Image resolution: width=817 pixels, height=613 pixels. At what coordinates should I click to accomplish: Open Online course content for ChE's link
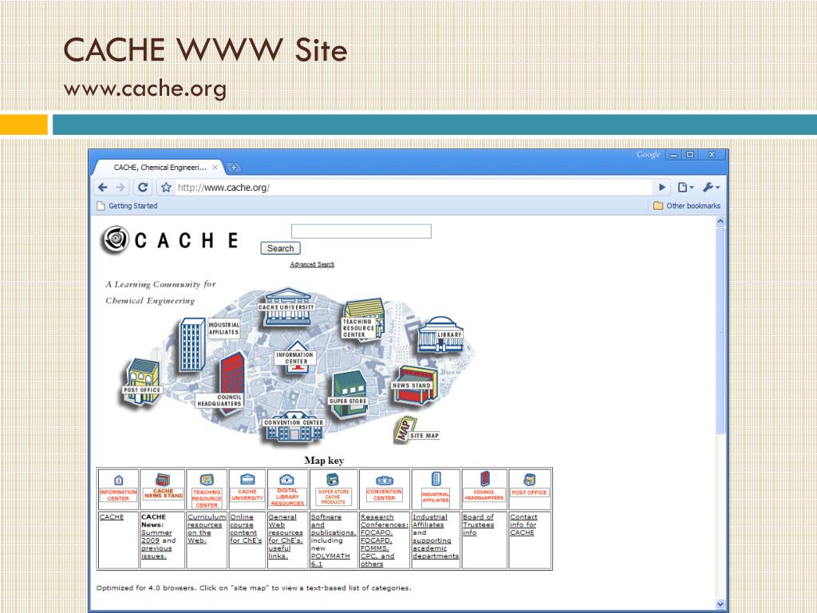[246, 528]
